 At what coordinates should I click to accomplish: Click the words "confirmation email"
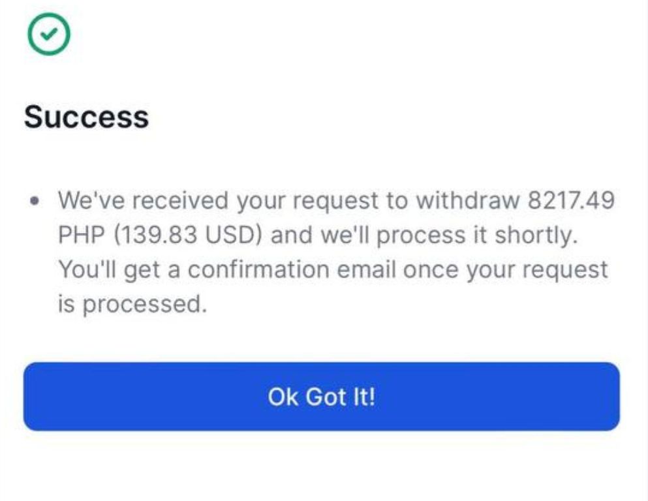coord(292,269)
